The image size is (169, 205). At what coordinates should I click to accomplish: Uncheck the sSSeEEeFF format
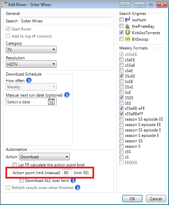point(121,114)
